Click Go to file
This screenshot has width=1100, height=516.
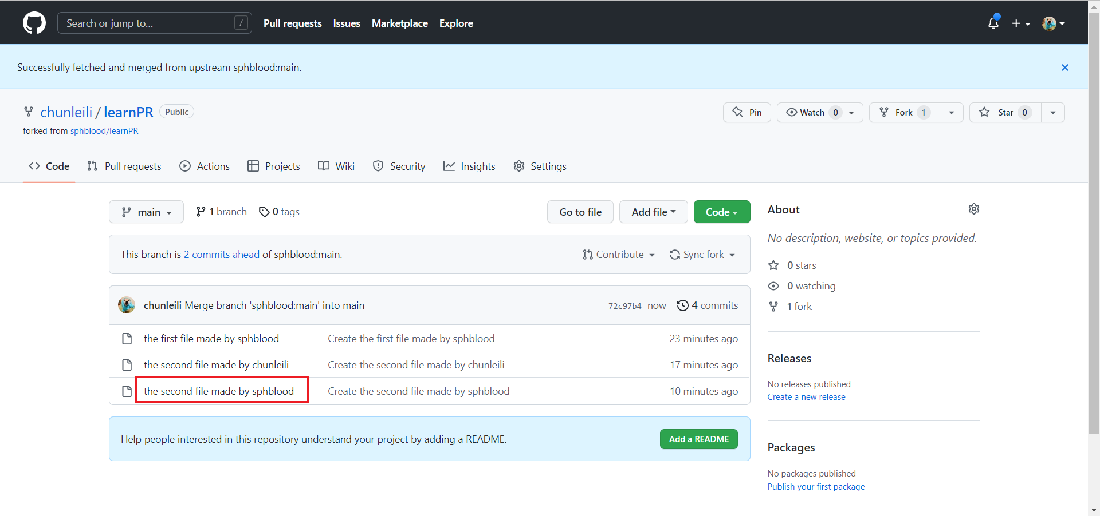[x=580, y=212]
